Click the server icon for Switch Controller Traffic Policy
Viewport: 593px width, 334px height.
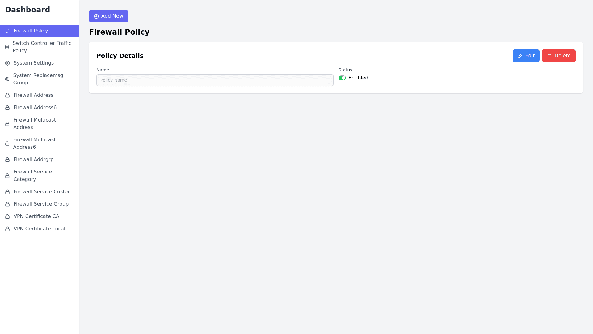click(7, 47)
